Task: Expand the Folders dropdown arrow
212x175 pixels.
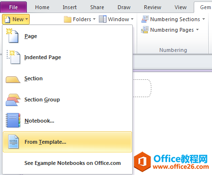Action: tap(94, 19)
